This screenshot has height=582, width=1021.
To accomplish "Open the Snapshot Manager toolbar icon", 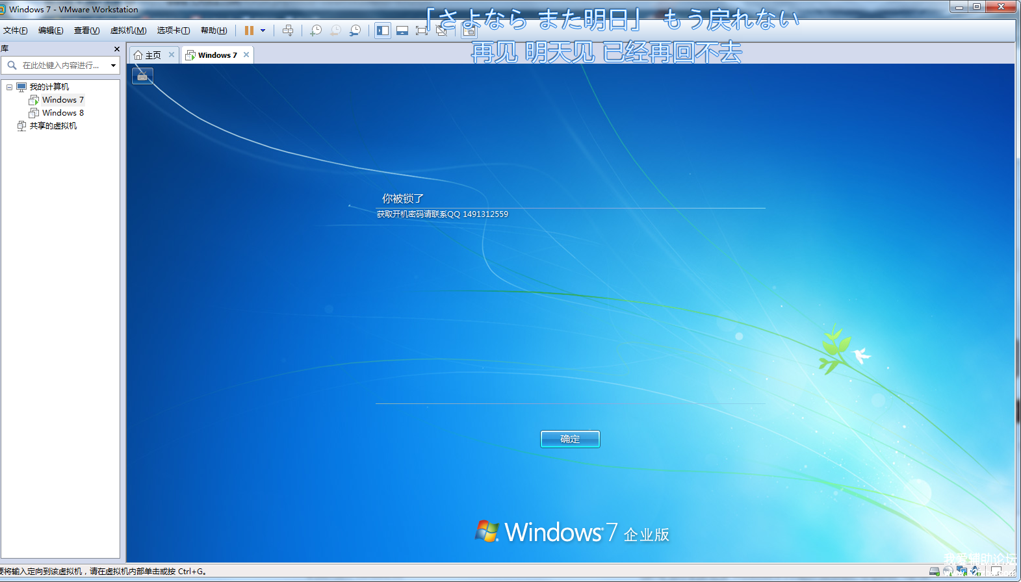I will (x=355, y=31).
